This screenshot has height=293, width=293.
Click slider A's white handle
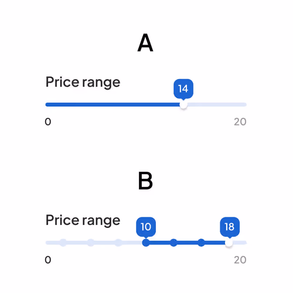click(x=183, y=105)
